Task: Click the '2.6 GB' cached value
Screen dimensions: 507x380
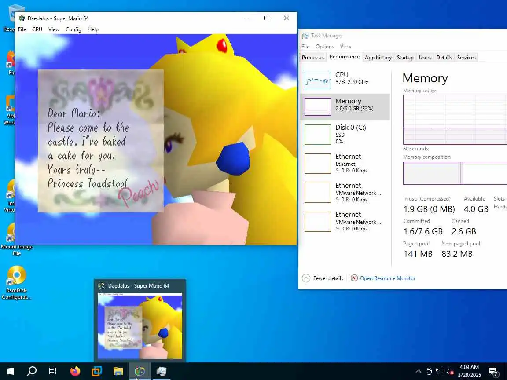Action: (x=464, y=231)
